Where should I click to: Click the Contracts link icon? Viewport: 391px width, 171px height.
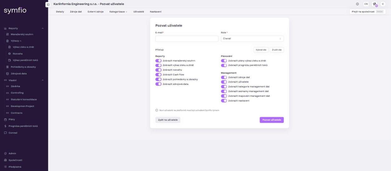click(x=8, y=113)
